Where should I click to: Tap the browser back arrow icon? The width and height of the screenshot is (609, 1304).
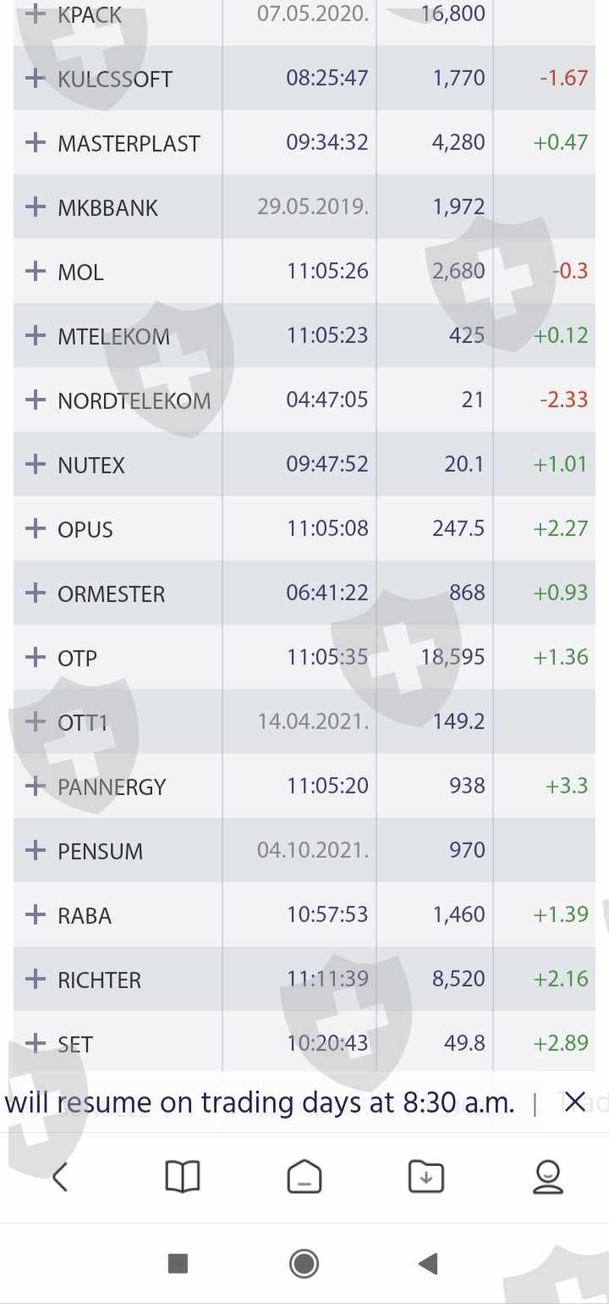[60, 1177]
